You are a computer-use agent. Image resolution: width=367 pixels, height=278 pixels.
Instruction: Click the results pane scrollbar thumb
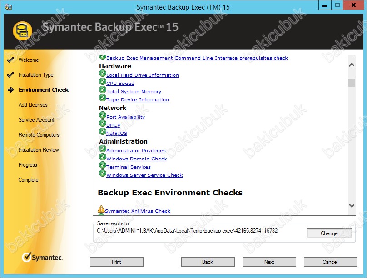352,83
